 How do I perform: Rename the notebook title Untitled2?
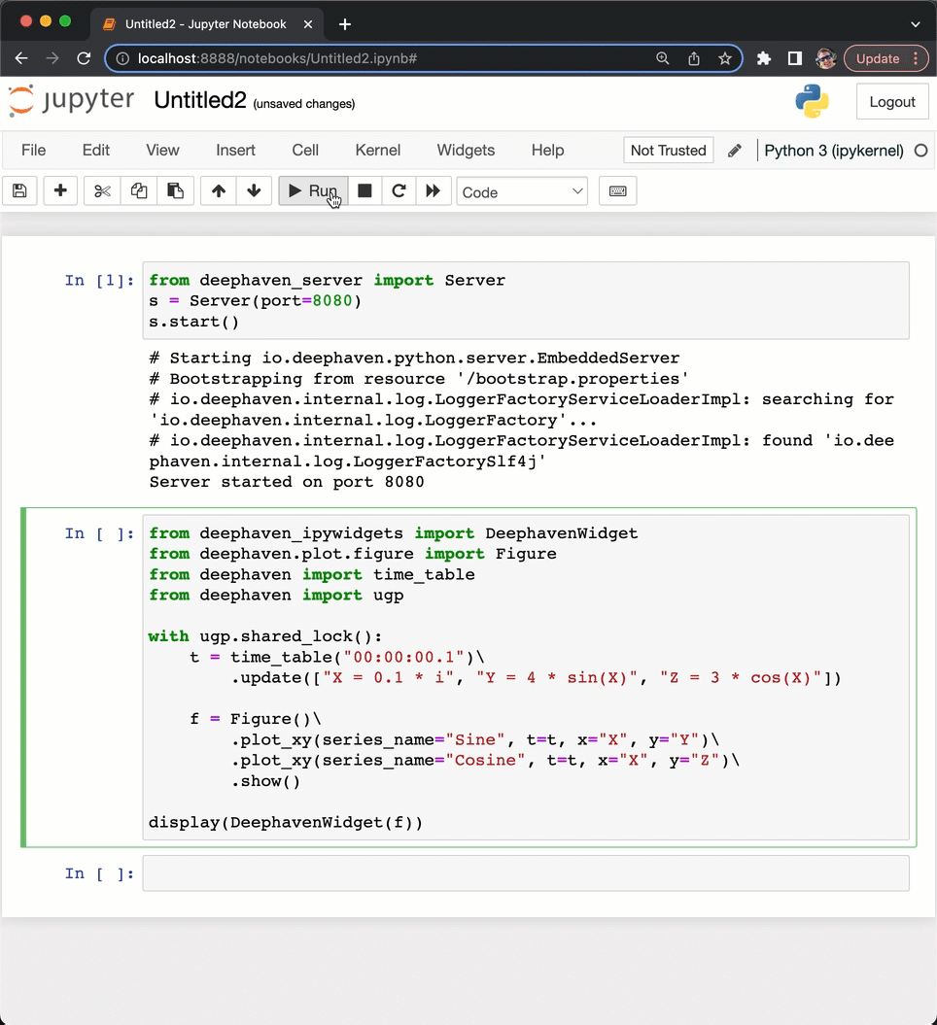tap(200, 101)
